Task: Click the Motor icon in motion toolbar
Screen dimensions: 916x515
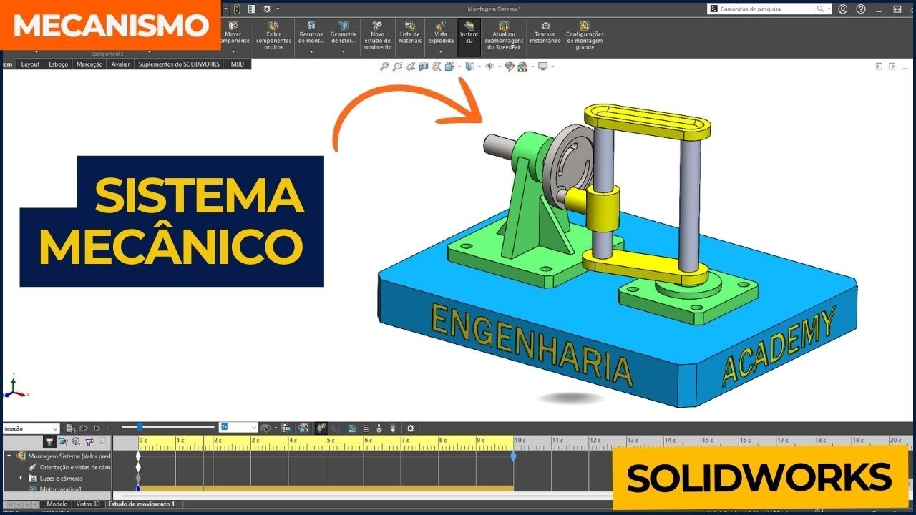Action: 352,428
